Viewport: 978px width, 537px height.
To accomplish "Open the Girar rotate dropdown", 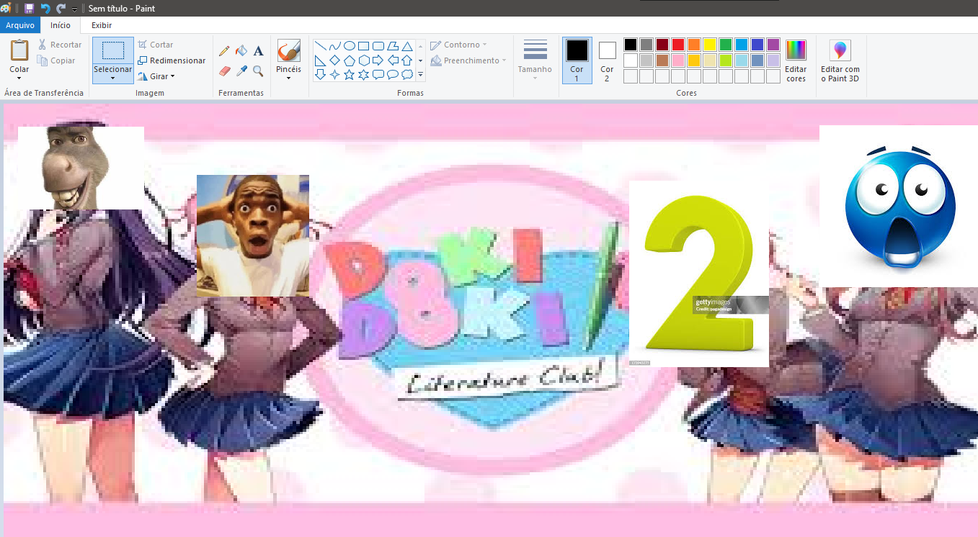I will coord(173,76).
